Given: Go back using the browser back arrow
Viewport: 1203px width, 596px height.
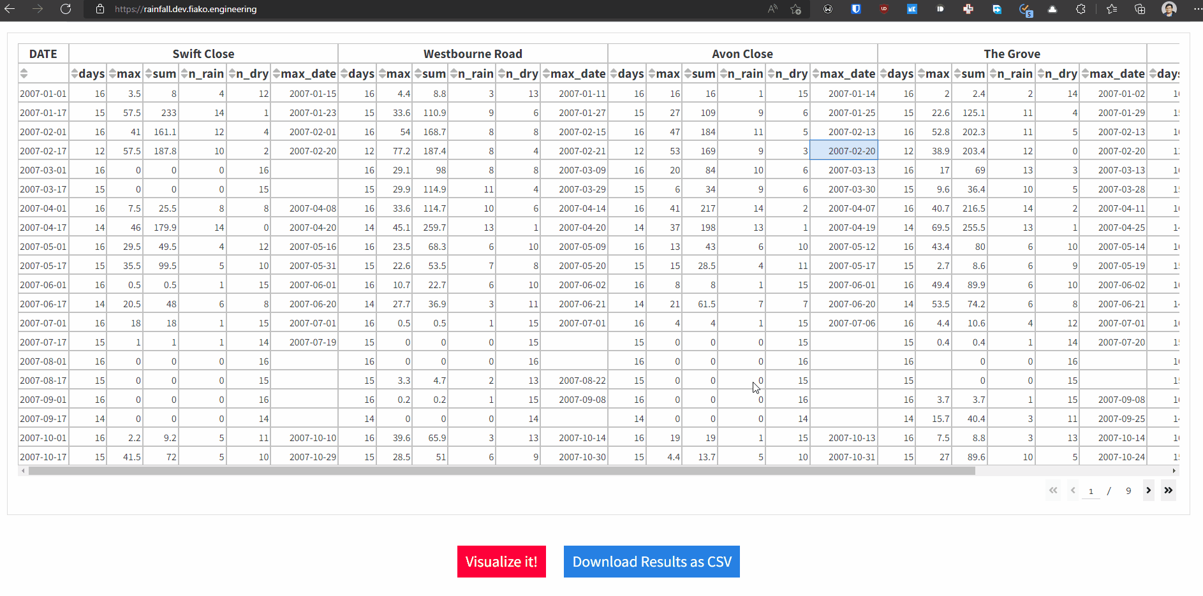Looking at the screenshot, I should pos(10,9).
